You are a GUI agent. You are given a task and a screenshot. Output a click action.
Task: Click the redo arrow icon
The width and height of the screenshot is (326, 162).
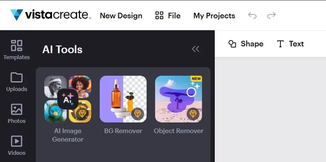pyautogui.click(x=271, y=15)
